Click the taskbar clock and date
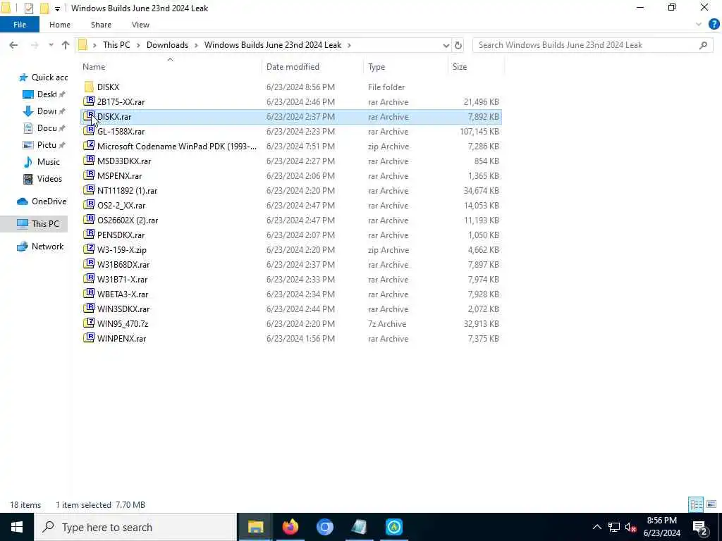The height and width of the screenshot is (541, 722). [x=661, y=527]
